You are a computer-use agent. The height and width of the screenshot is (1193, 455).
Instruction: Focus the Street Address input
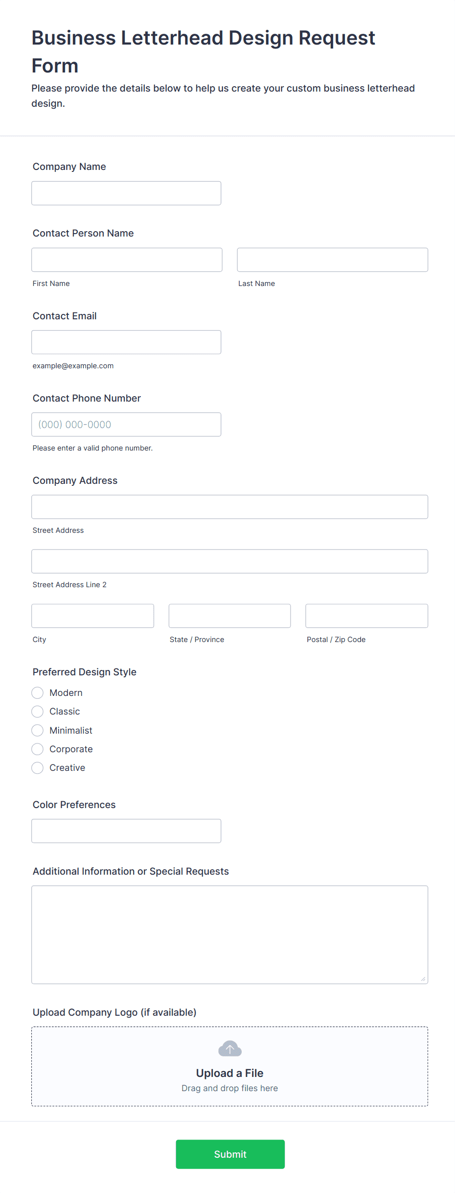(x=229, y=507)
